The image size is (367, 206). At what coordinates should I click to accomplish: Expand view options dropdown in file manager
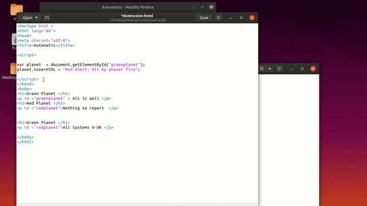(x=270, y=69)
